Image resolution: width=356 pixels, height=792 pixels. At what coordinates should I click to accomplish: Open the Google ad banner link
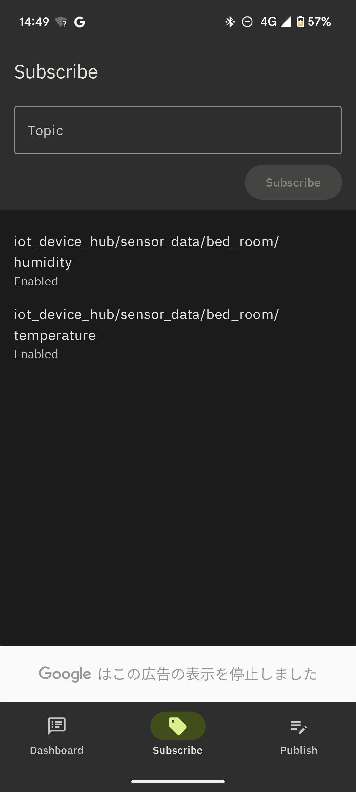coord(178,674)
